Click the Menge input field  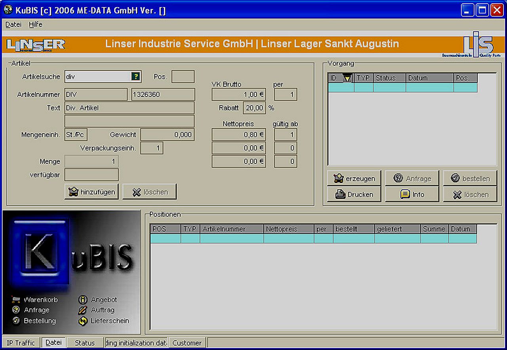pos(91,162)
